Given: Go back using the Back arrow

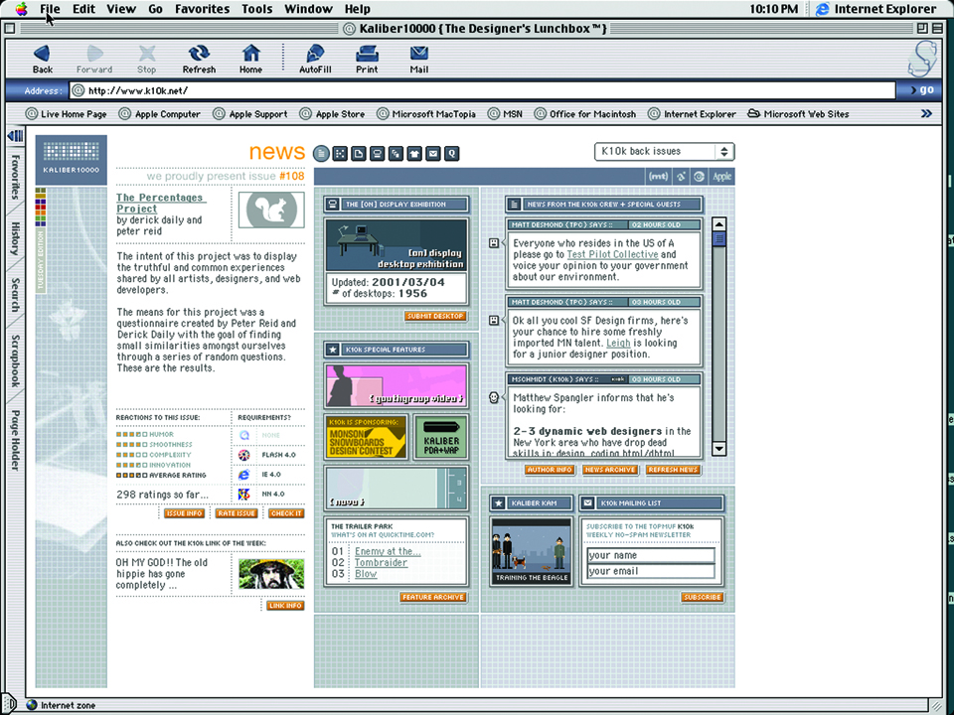Looking at the screenshot, I should (42, 59).
